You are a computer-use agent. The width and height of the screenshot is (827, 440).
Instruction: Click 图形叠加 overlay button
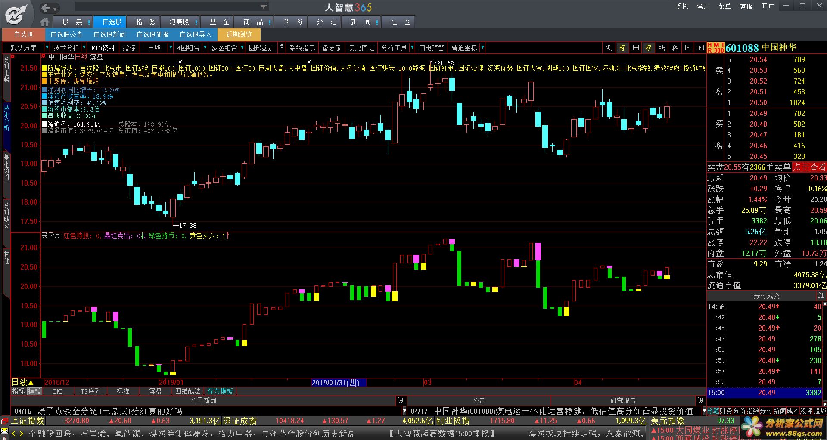click(261, 48)
